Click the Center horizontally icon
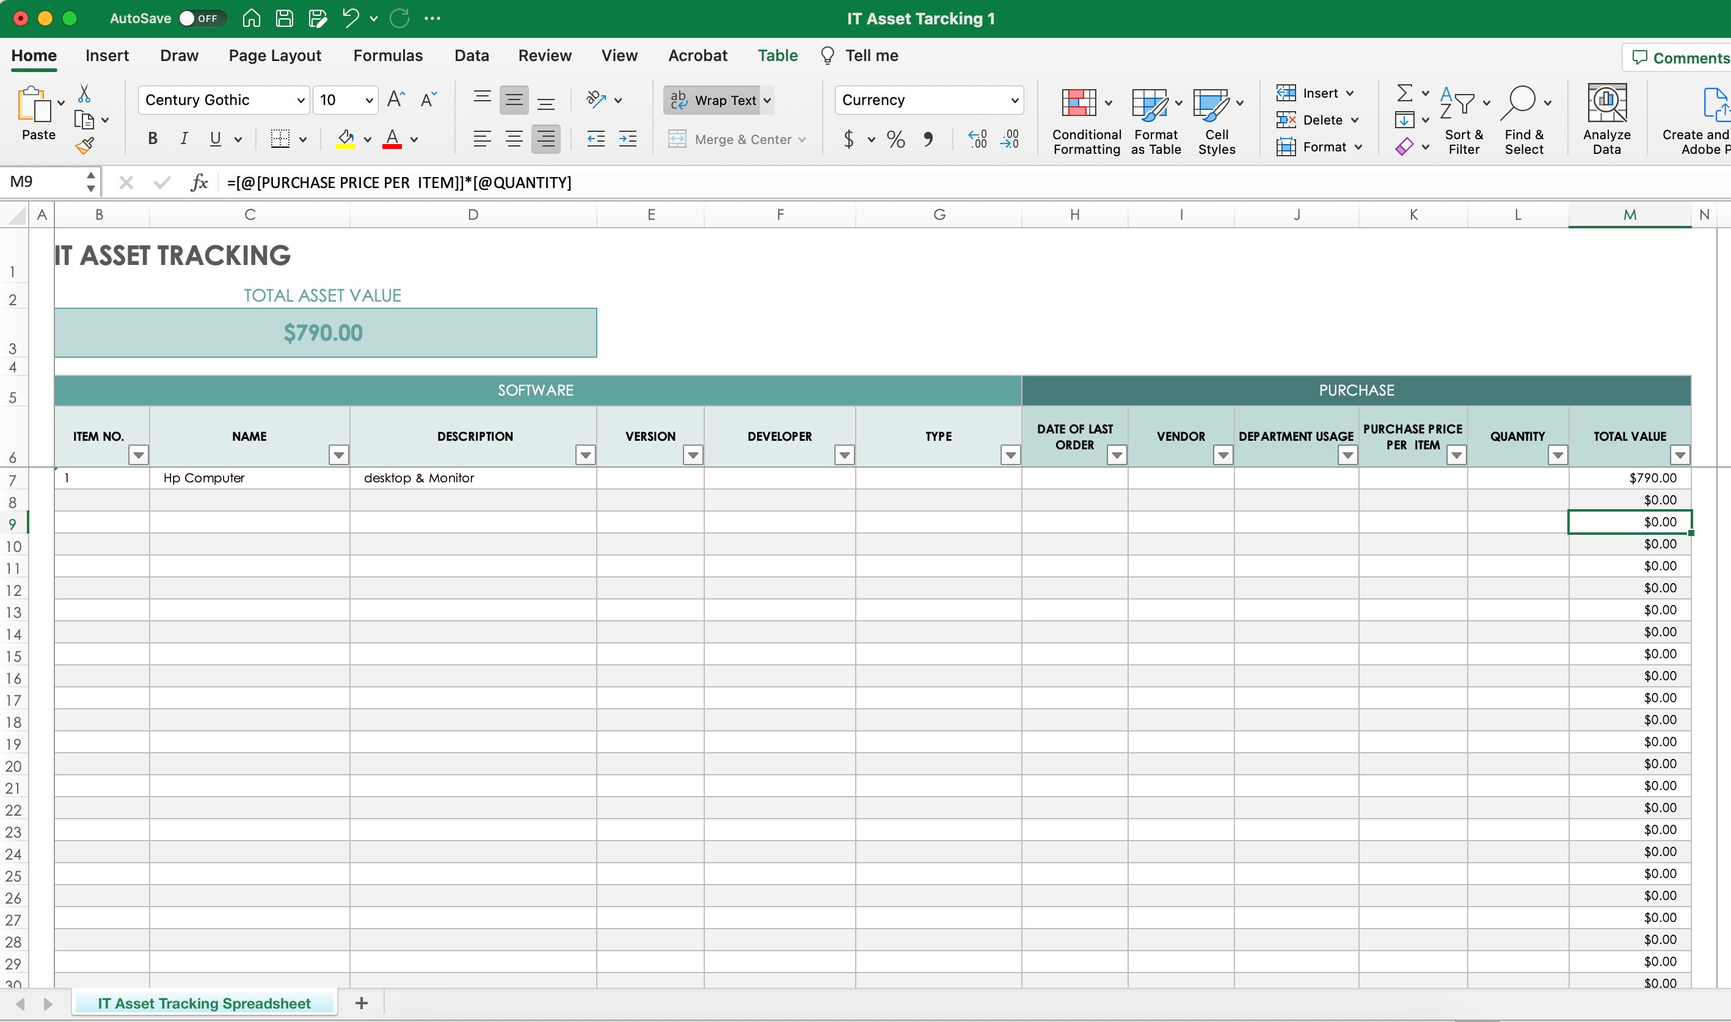This screenshot has width=1731, height=1022. tap(514, 139)
